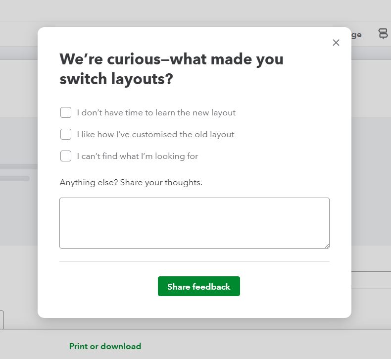Click the "Share your thoughts" text area
Image resolution: width=391 pixels, height=359 pixels.
click(x=194, y=223)
